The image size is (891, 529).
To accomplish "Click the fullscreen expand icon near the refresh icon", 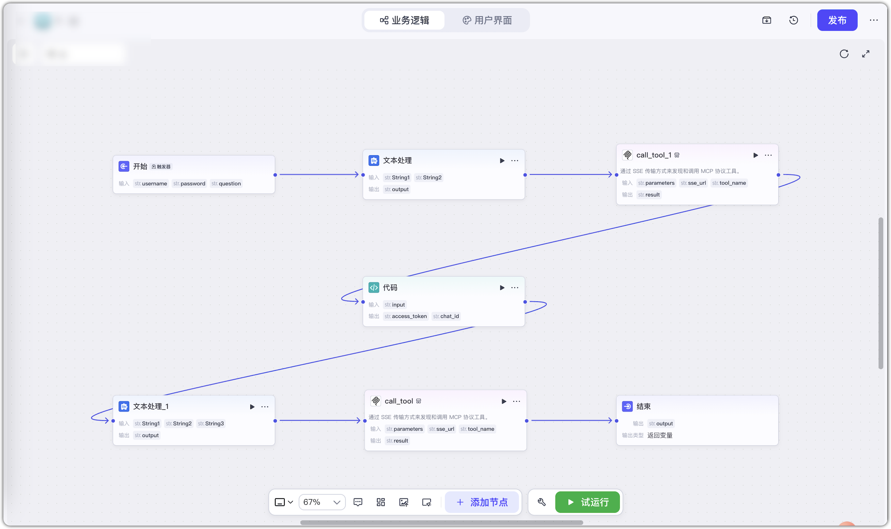I will tap(866, 54).
